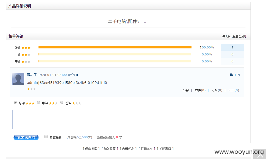Click the 100.00% percentage text
266x159 pixels.
(207, 47)
